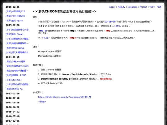Expand the 2019-04-12 date group
The height and width of the screenshot is (125, 167).
13,112
